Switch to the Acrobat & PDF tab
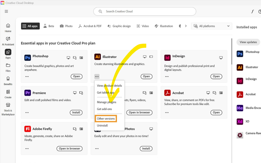 pyautogui.click(x=90, y=26)
